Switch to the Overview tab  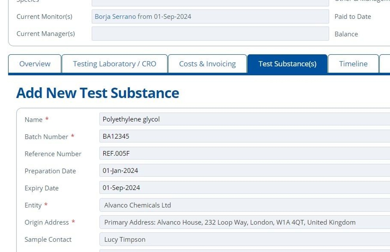pos(35,64)
